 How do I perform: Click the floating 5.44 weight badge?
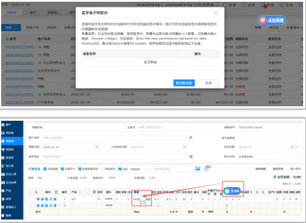[232, 191]
